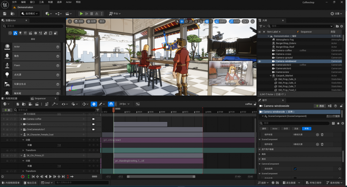Image resolution: width=347 pixels, height=187 pixels.
Task: Click the timeline horizontal range scrollbar
Action: pos(161,176)
